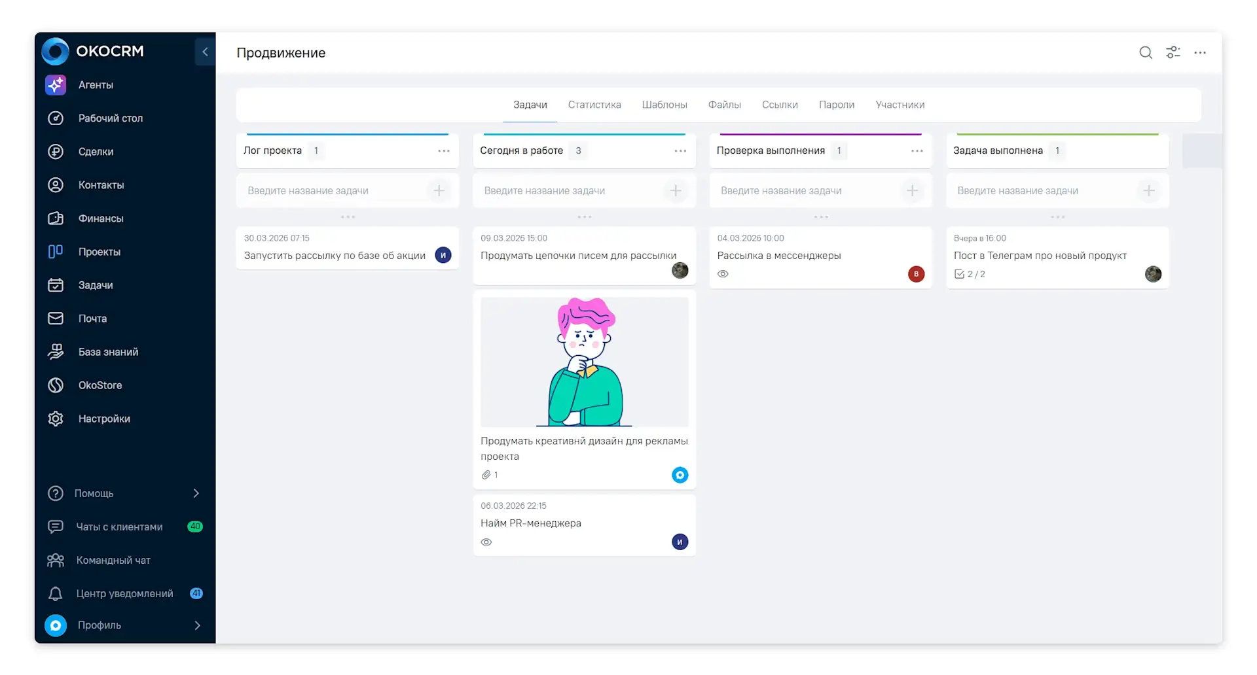Screen dimensions: 1257x675
Task: Open the project more options menu
Action: (1200, 52)
